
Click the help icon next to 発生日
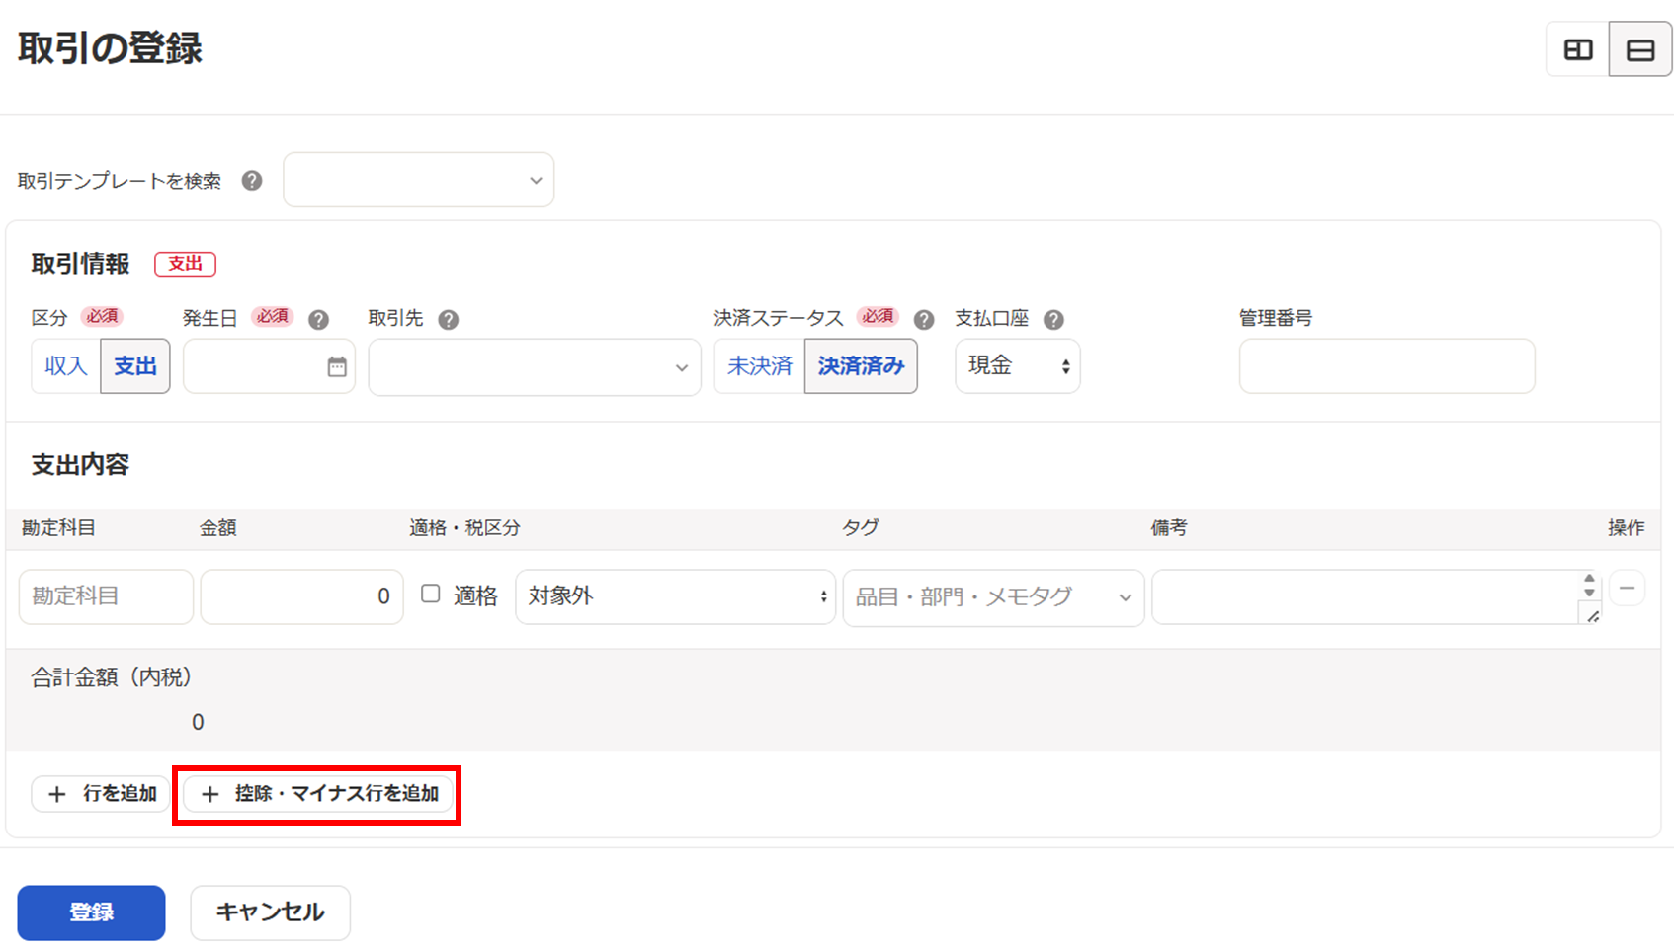coord(318,320)
